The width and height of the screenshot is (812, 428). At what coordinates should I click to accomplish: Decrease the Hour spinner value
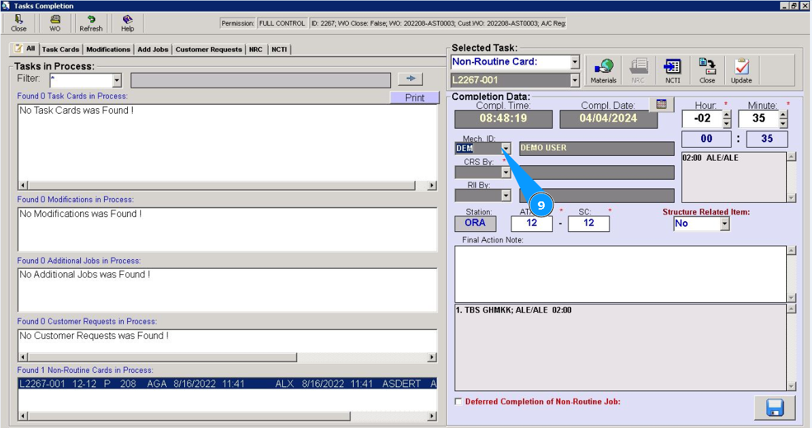pyautogui.click(x=726, y=124)
